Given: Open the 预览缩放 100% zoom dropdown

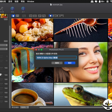Looking at the screenshot, I should [x=25, y=107].
